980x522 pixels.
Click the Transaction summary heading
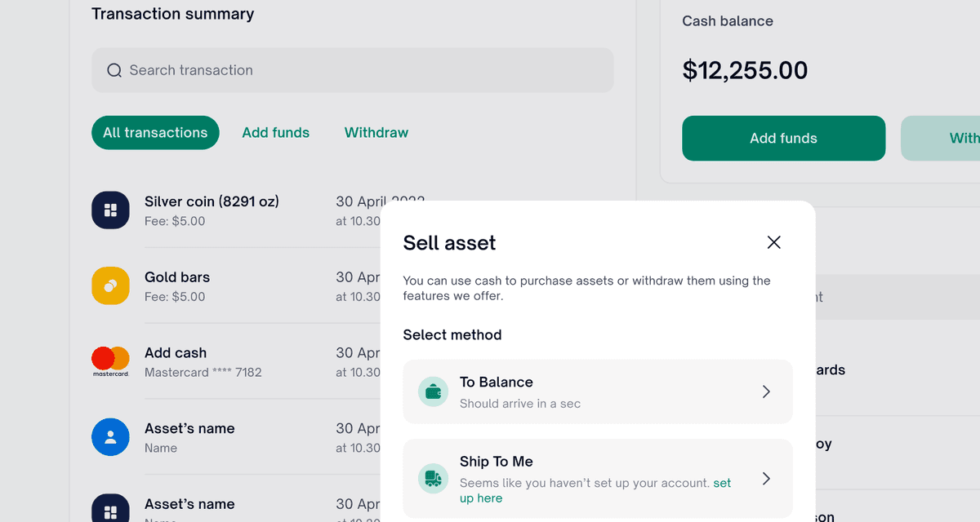coord(172,14)
